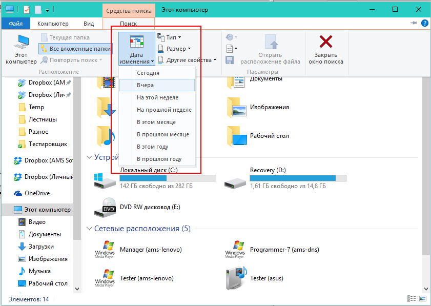Open quick access toolbar customize arrow

coord(47,10)
